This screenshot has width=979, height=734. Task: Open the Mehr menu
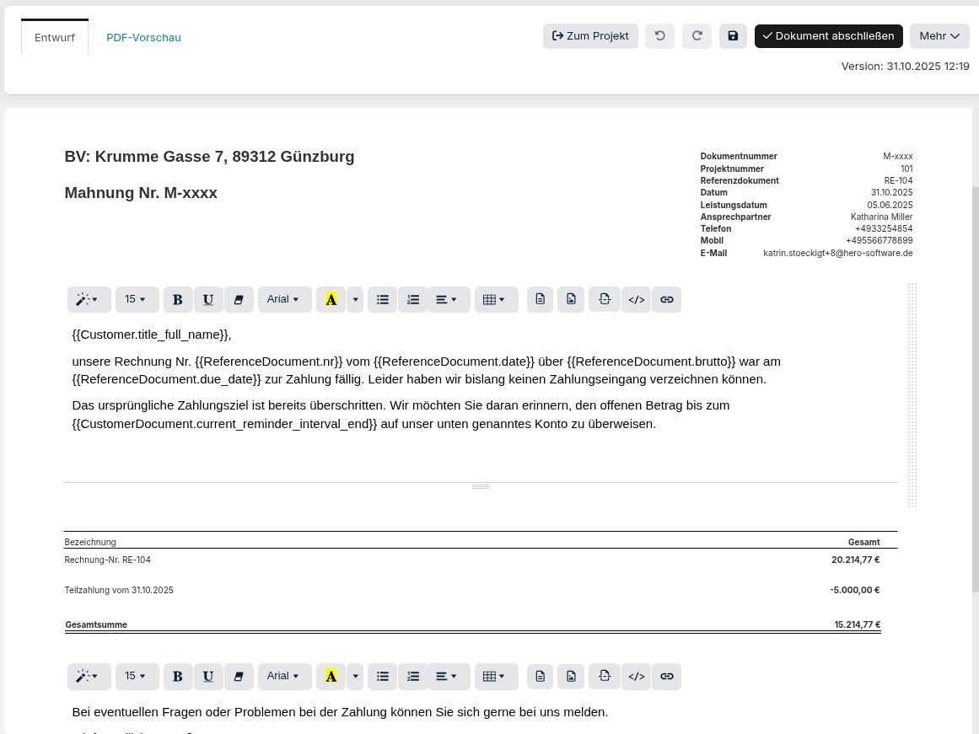(x=939, y=36)
